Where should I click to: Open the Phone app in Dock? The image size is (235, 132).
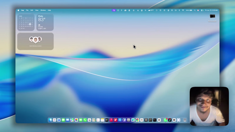pos(85,120)
